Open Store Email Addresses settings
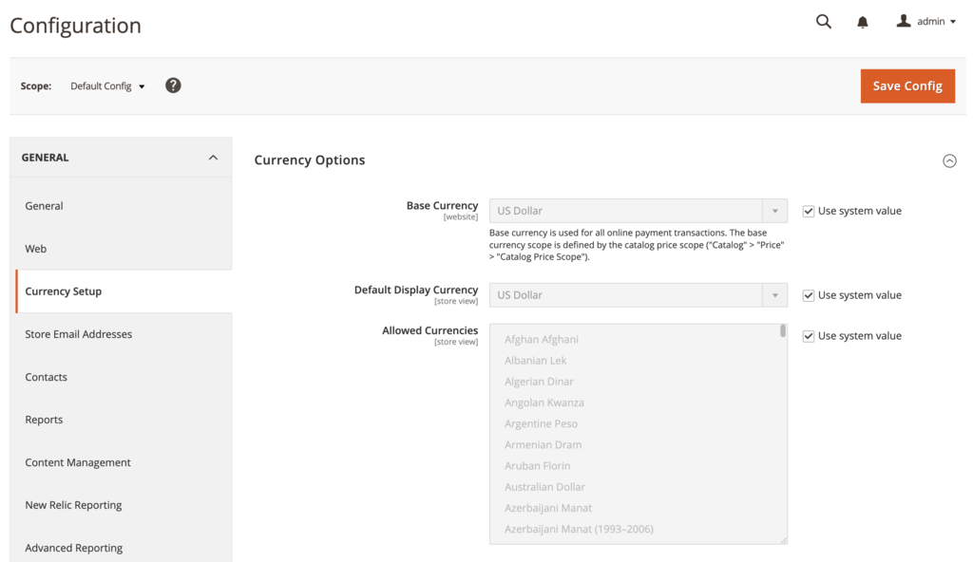This screenshot has width=973, height=562. point(80,333)
